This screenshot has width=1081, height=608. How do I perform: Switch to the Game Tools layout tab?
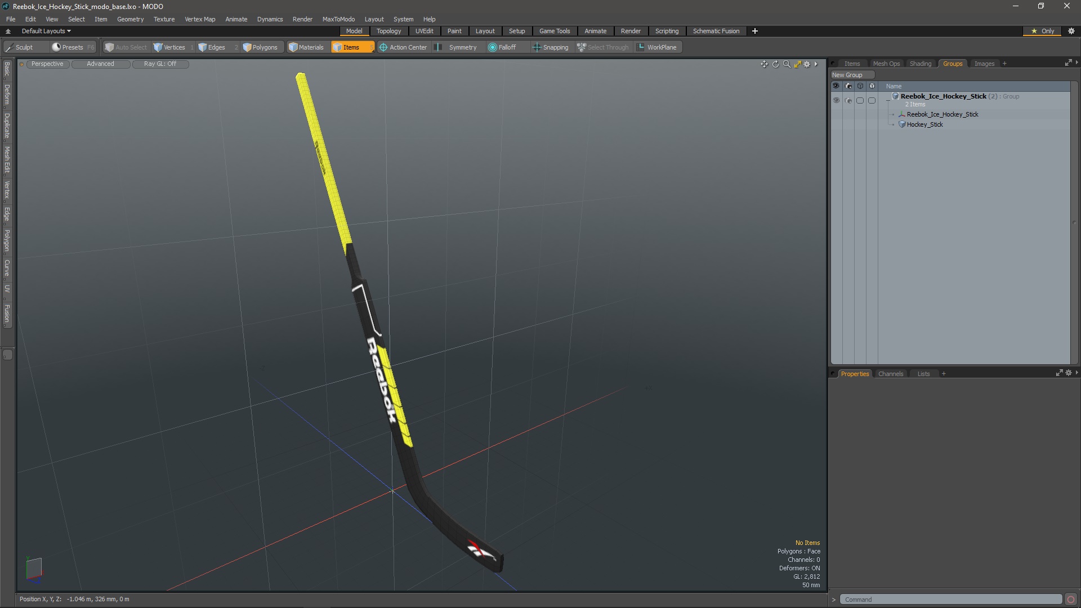(x=555, y=31)
